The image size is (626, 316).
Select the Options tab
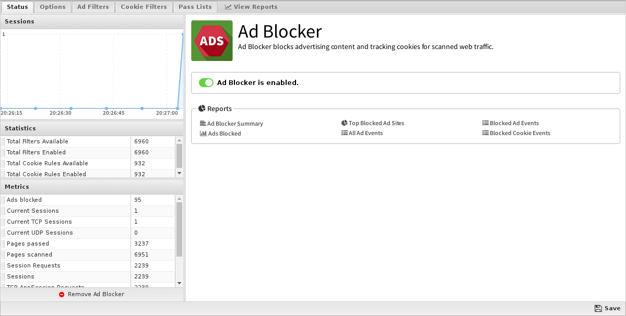[x=53, y=7]
